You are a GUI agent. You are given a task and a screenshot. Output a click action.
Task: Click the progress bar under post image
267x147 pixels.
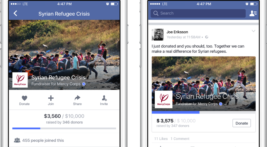(204, 112)
